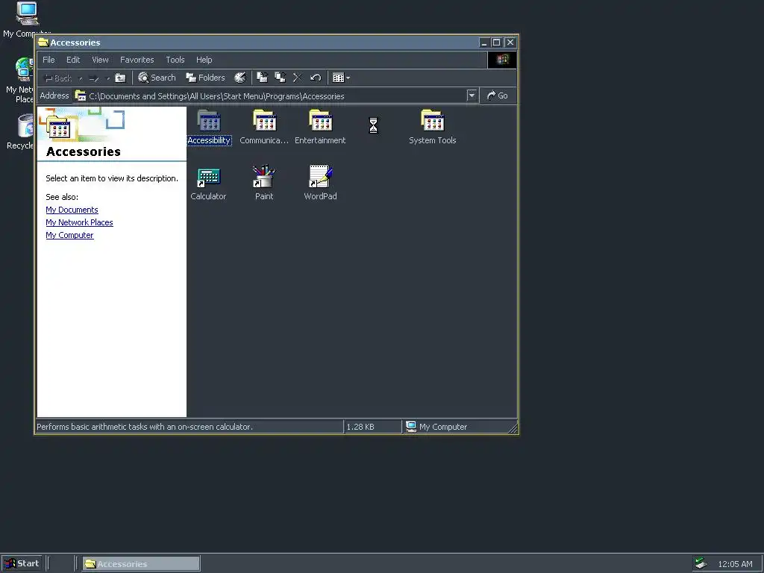Screen dimensions: 764x573
Task: Open the Edit menu
Action: tap(73, 60)
